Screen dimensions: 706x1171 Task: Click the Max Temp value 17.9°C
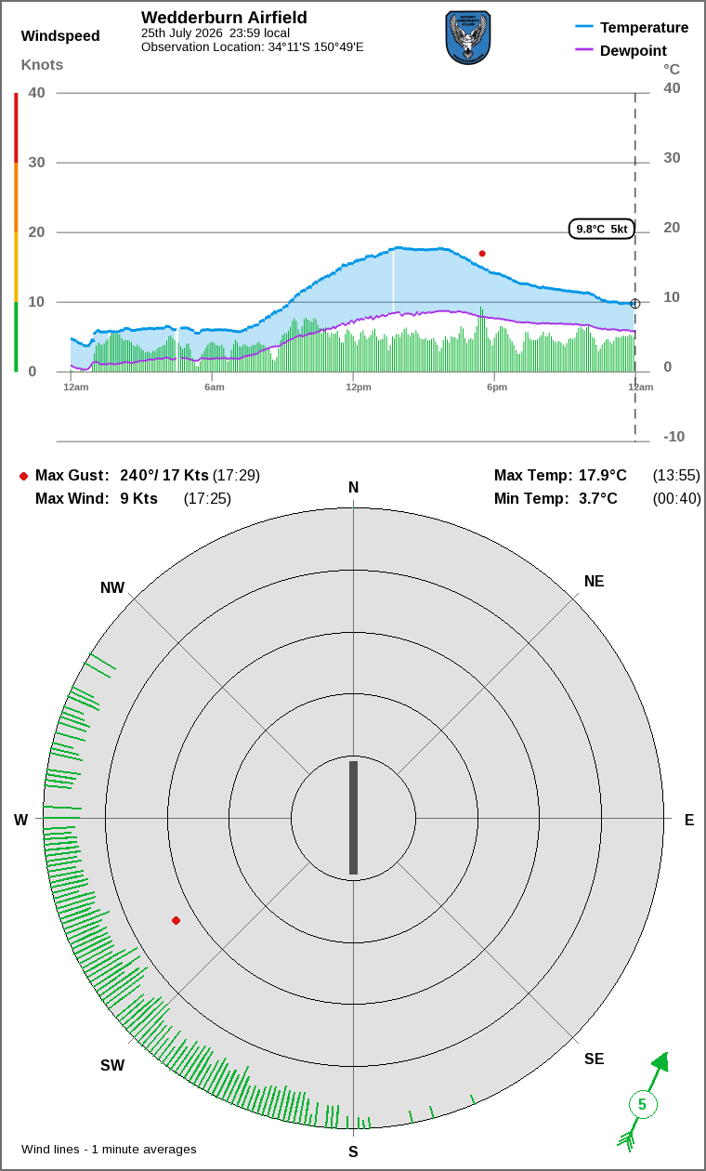click(x=603, y=475)
